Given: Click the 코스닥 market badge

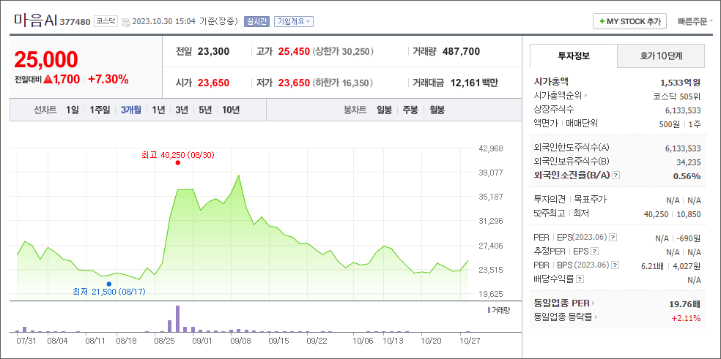Looking at the screenshot, I should click(106, 21).
